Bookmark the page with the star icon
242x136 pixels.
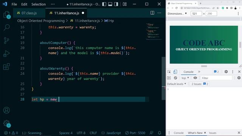pos(218,8)
